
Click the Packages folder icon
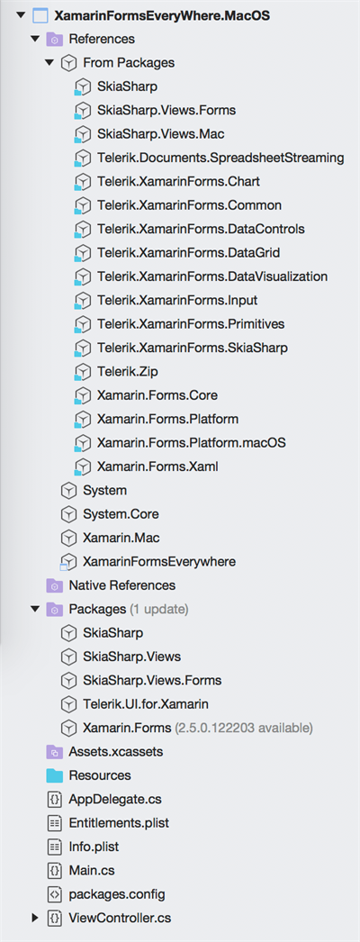pos(55,610)
